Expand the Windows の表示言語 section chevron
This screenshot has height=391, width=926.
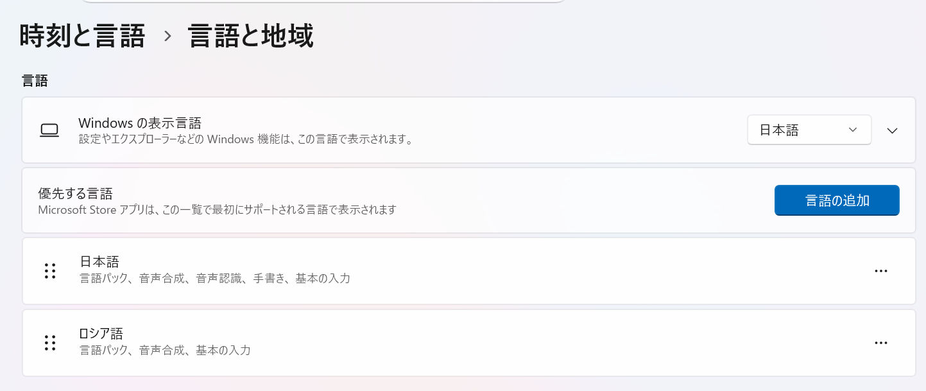[891, 130]
